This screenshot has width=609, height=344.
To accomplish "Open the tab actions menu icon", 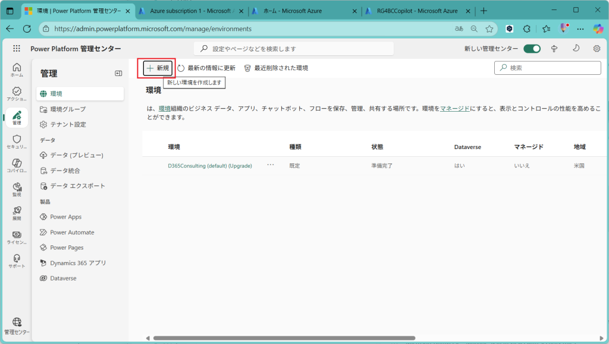I will [x=10, y=11].
